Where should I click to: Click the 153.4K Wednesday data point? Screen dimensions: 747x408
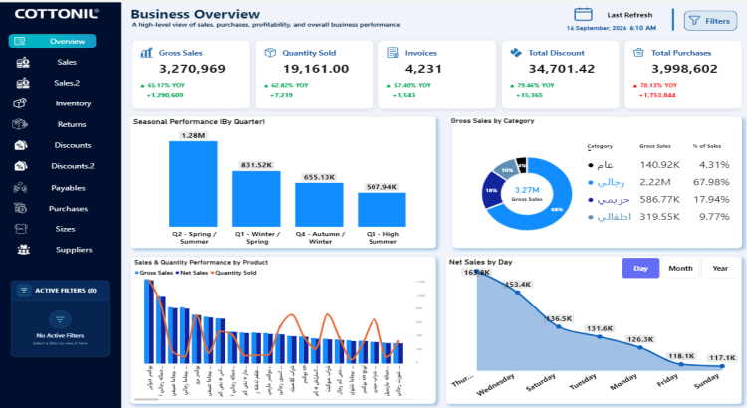tap(518, 293)
